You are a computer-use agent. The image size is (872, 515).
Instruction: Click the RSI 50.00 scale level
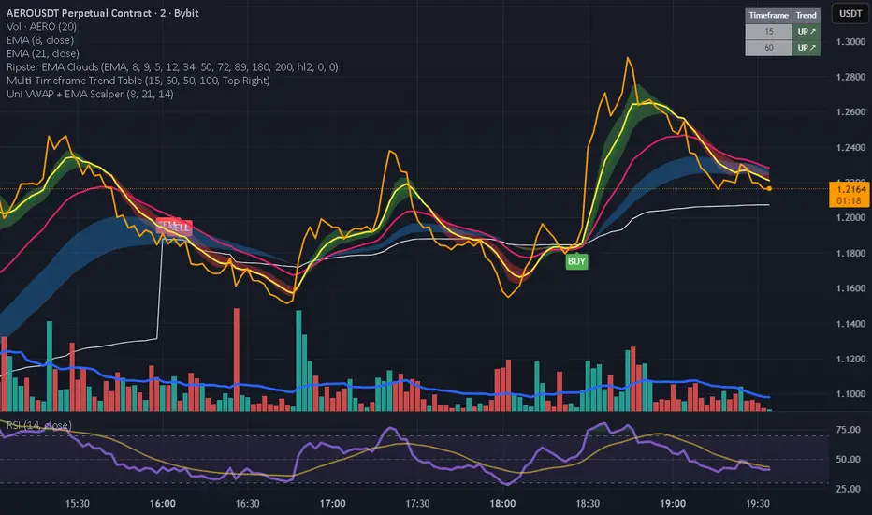pyautogui.click(x=849, y=460)
